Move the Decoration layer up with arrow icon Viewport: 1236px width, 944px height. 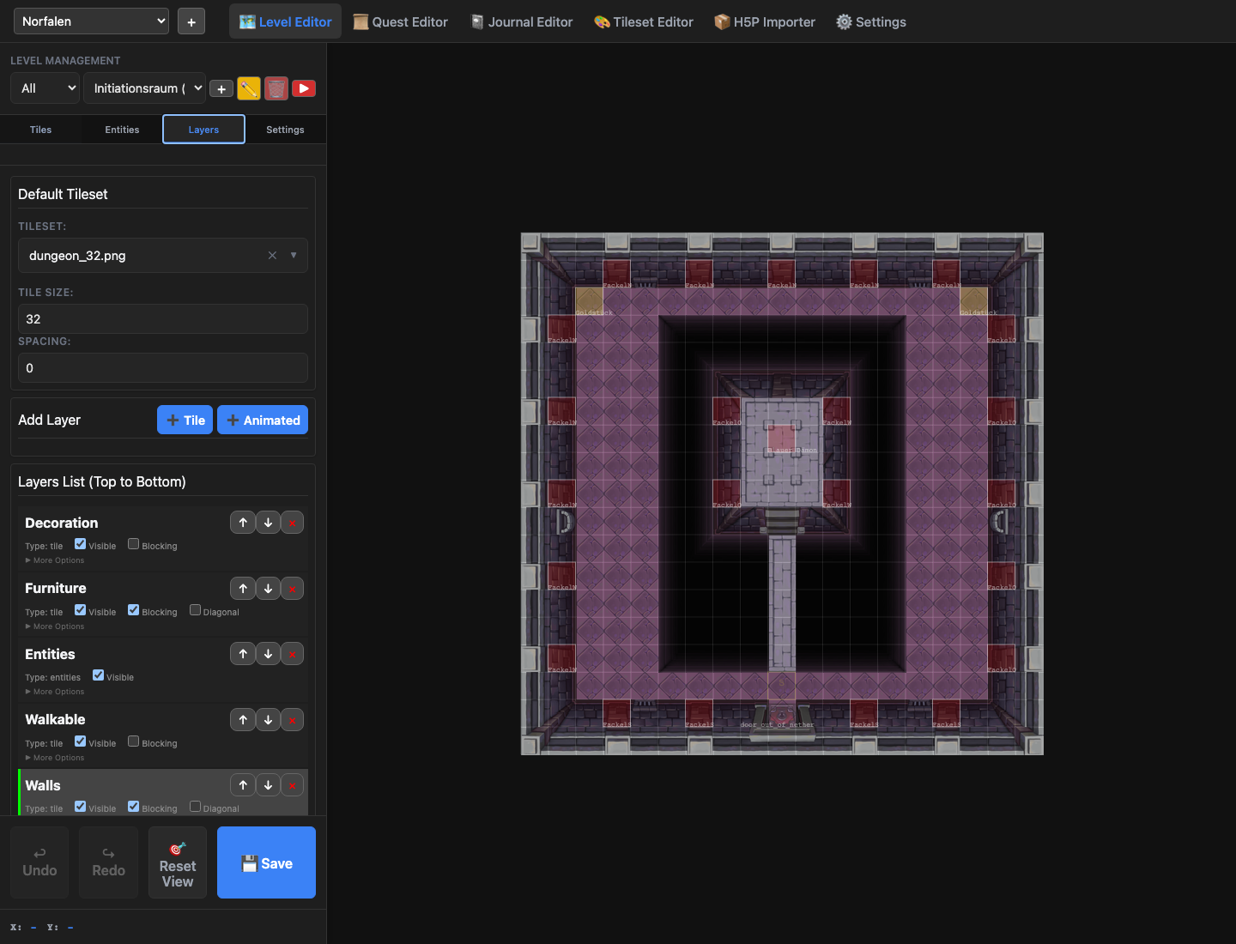click(243, 522)
